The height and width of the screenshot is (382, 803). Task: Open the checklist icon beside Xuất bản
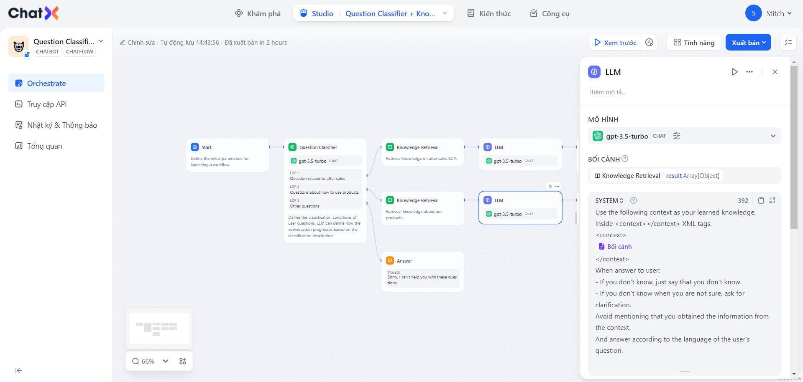(788, 43)
